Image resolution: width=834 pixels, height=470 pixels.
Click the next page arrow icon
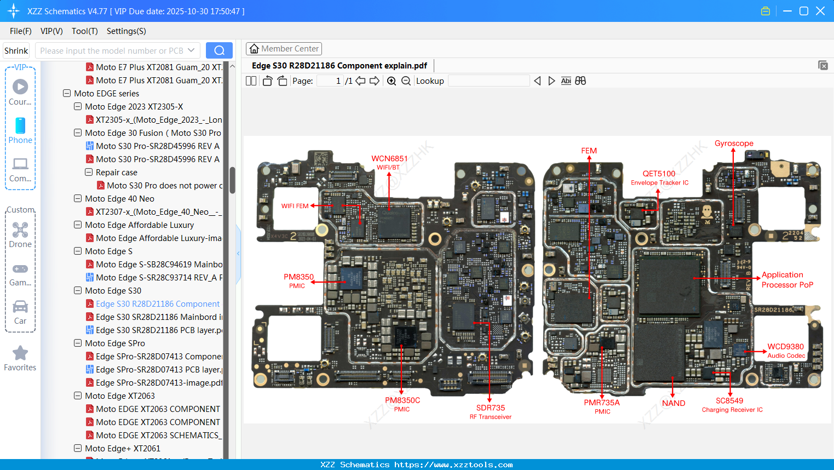(374, 81)
